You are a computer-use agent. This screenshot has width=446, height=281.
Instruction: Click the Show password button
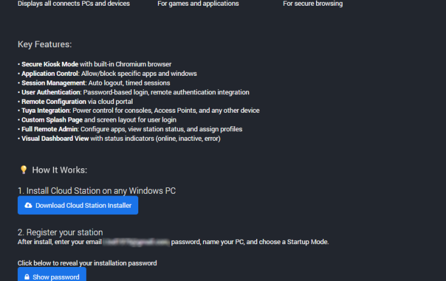coord(52,275)
